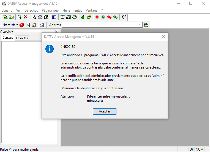Image resolution: width=210 pixels, height=152 pixels.
Task: Click the printer icon in top toolbar
Action: point(40,17)
